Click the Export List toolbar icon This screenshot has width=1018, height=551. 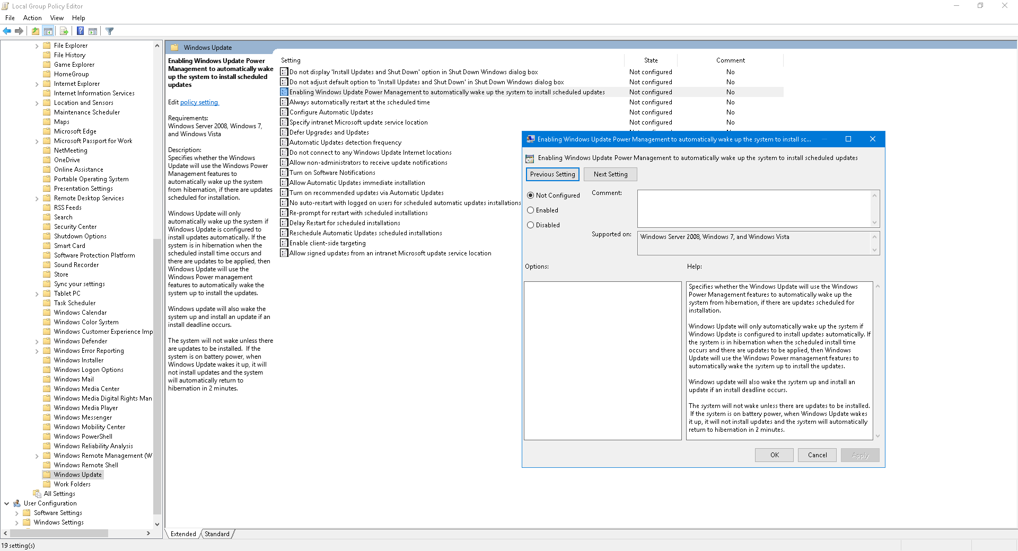tap(64, 31)
